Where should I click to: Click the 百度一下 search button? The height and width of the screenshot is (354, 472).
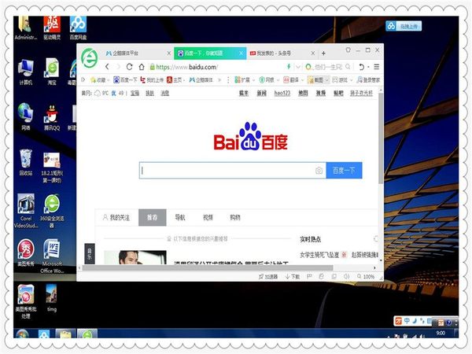(x=344, y=171)
